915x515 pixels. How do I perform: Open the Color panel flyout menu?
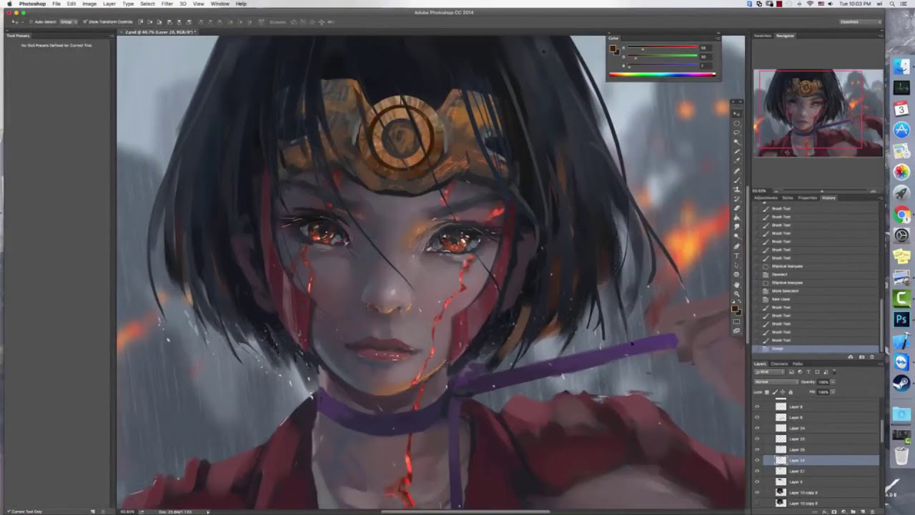pos(717,38)
